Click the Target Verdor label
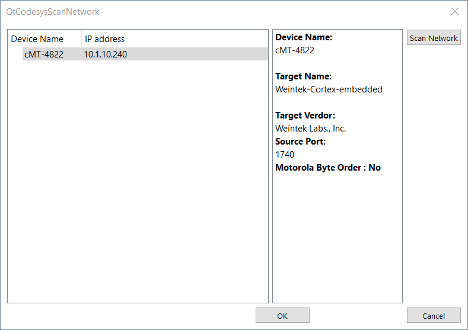 tap(305, 116)
